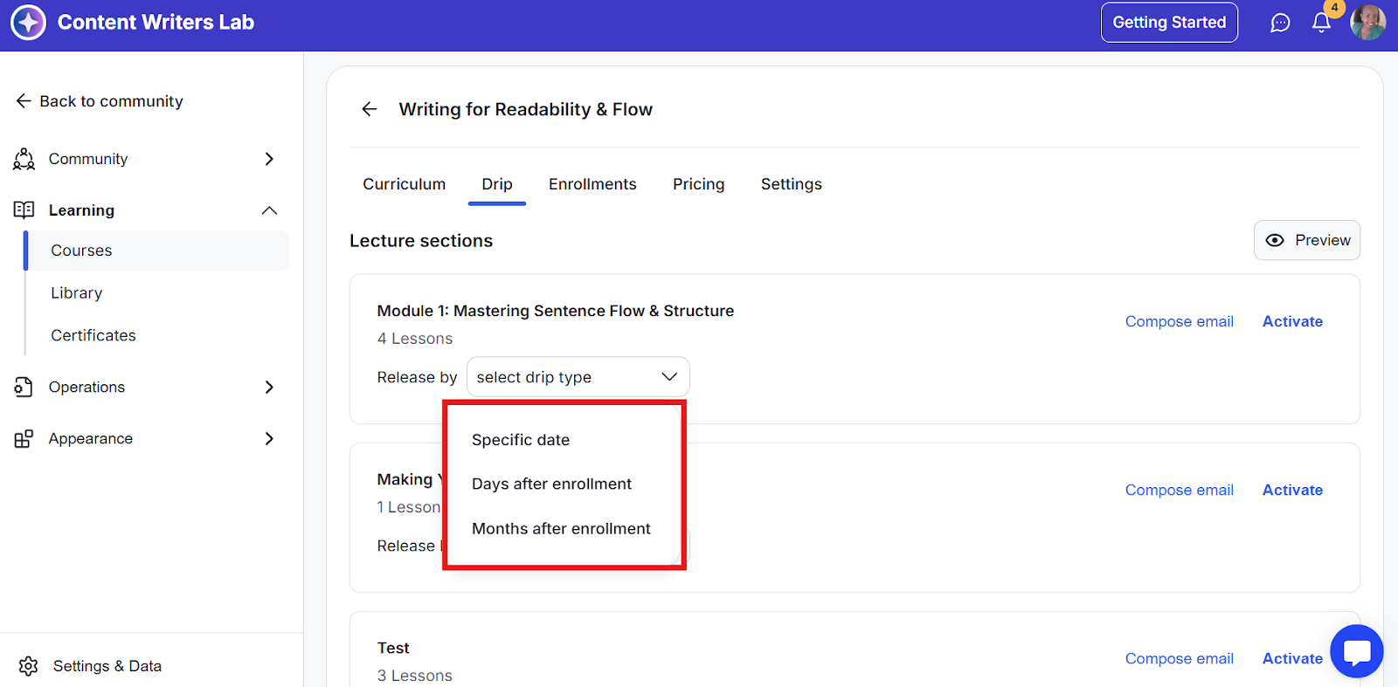
Task: Switch to the Curriculum tab
Action: (x=405, y=184)
